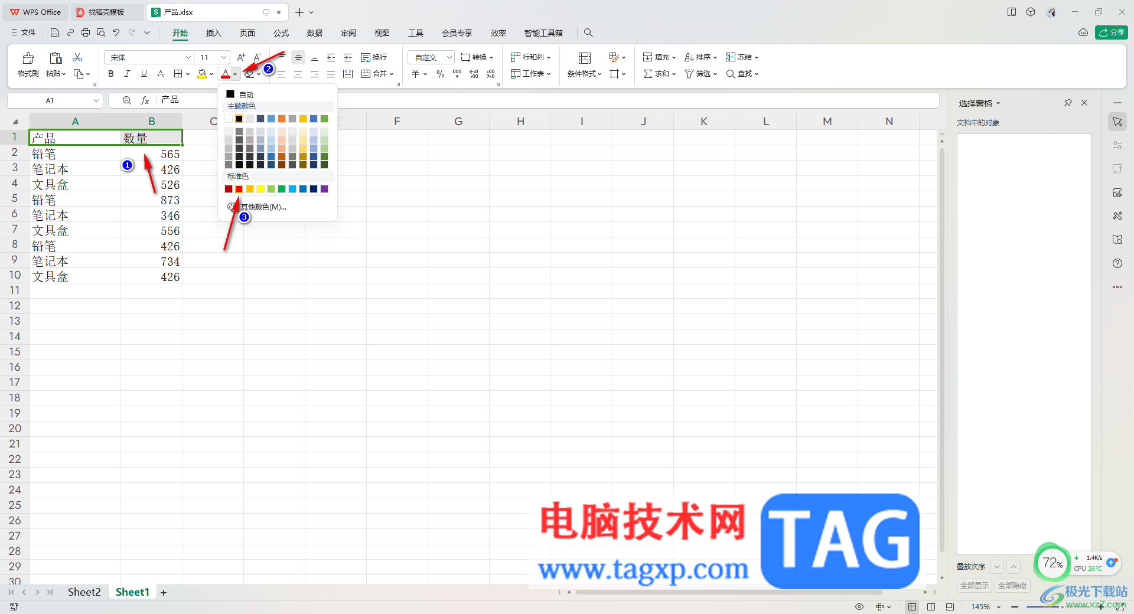This screenshot has height=614, width=1134.
Task: Apply the yellow fill color bucket
Action: point(202,74)
